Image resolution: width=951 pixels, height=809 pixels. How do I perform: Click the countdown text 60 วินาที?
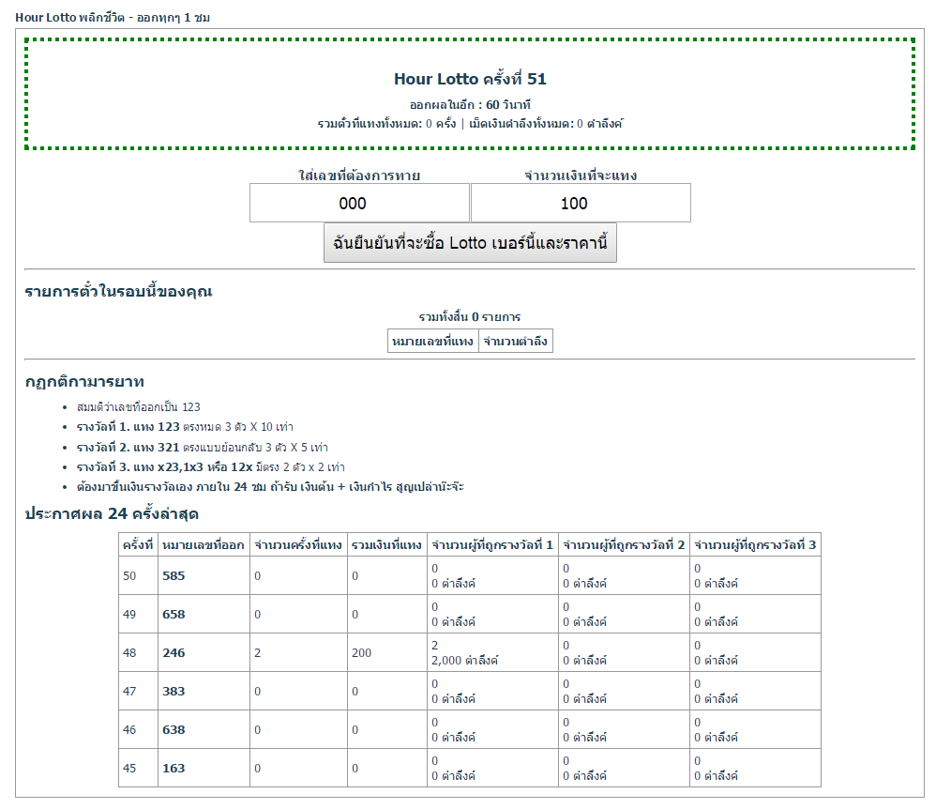tap(508, 104)
